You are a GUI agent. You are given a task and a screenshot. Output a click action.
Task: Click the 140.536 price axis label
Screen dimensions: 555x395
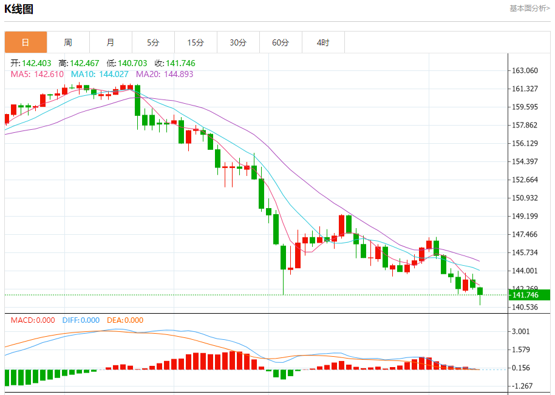[x=525, y=307]
